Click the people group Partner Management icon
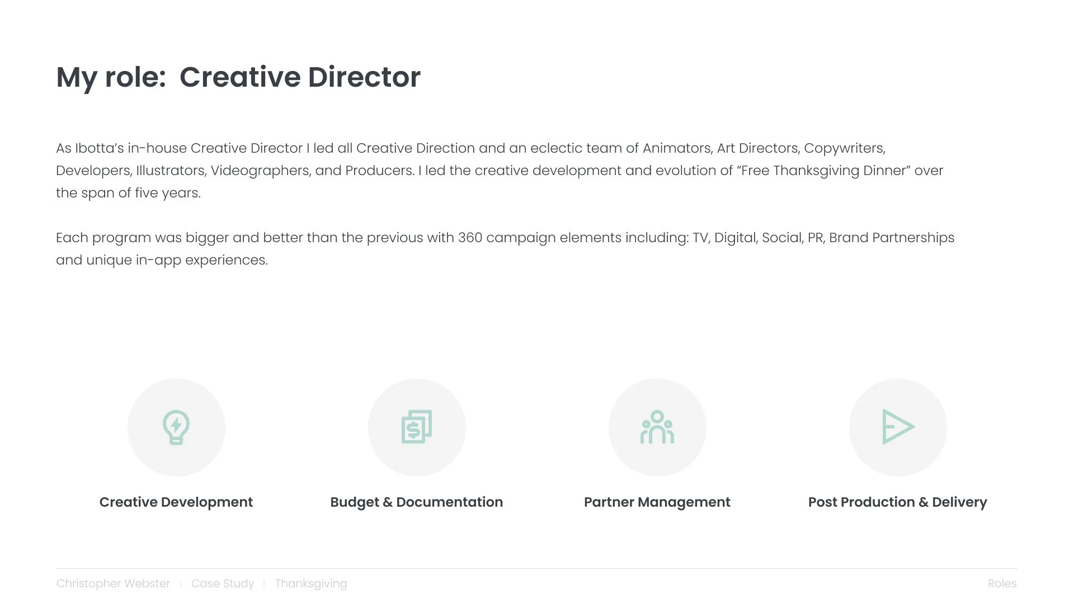The image size is (1074, 604). point(657,427)
